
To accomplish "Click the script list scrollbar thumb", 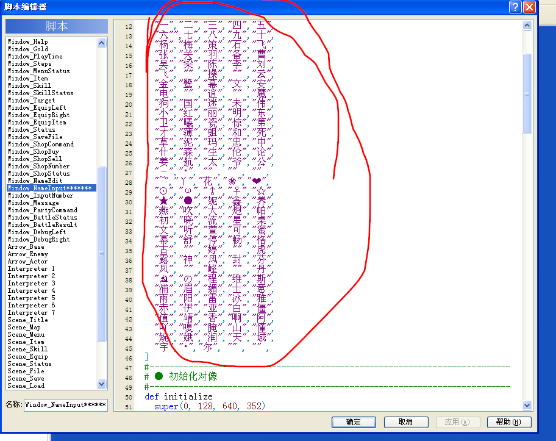I will tap(101, 254).
